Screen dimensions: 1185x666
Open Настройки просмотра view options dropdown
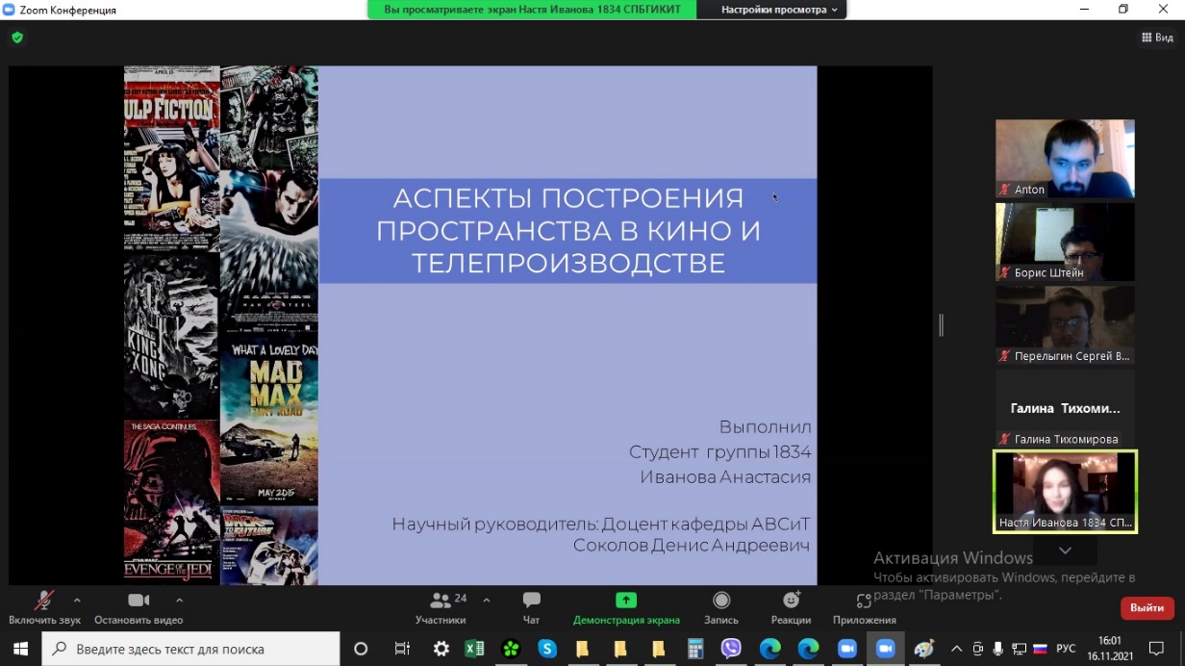[779, 10]
